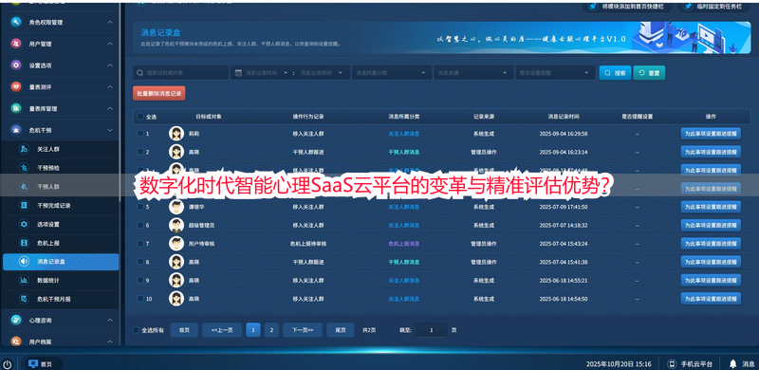Open the 消息所属分类 filter dropdown
Screen dimensions: 759x370
pos(391,73)
